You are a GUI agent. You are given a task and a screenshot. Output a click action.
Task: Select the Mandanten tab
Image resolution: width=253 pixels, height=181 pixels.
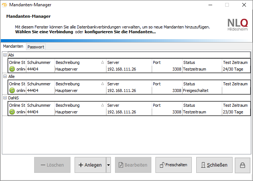13,47
